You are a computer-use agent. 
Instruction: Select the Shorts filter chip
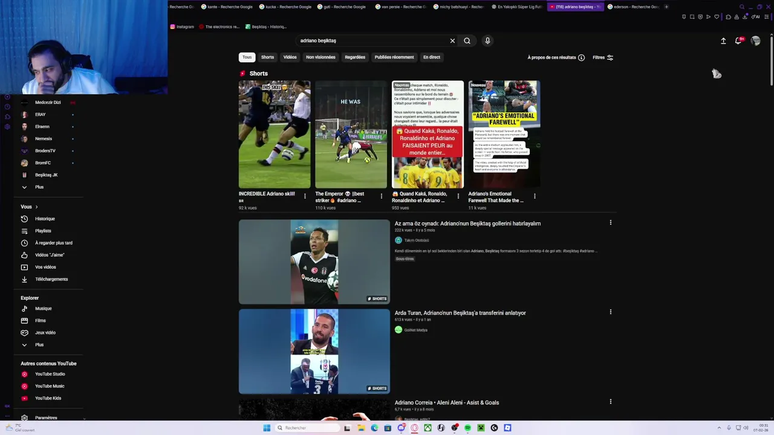[267, 57]
